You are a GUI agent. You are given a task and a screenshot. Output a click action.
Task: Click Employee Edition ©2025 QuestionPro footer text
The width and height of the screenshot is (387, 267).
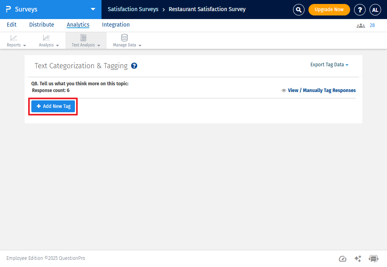click(46, 258)
